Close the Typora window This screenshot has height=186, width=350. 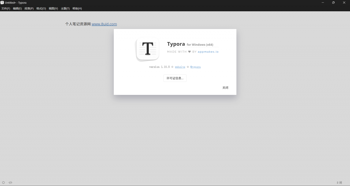coord(344,3)
